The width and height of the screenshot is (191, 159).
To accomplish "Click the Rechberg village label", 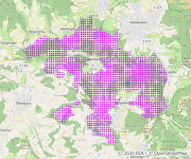I will point(95,59).
